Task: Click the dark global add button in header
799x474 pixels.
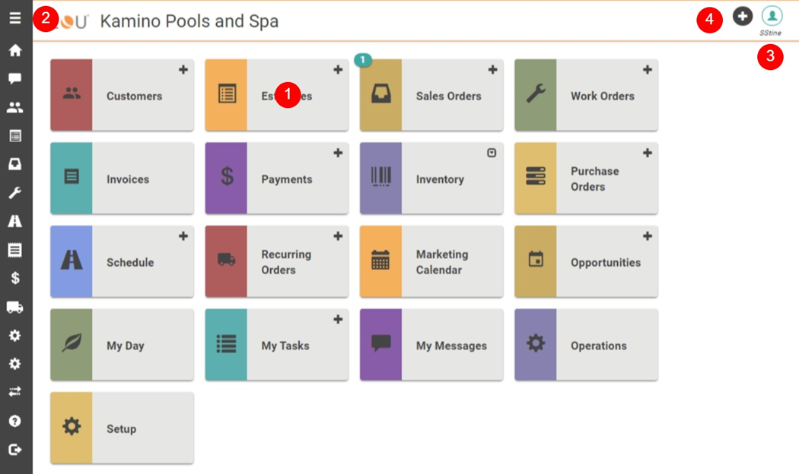Action: [743, 16]
